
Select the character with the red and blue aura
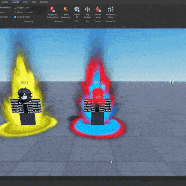click(x=97, y=106)
